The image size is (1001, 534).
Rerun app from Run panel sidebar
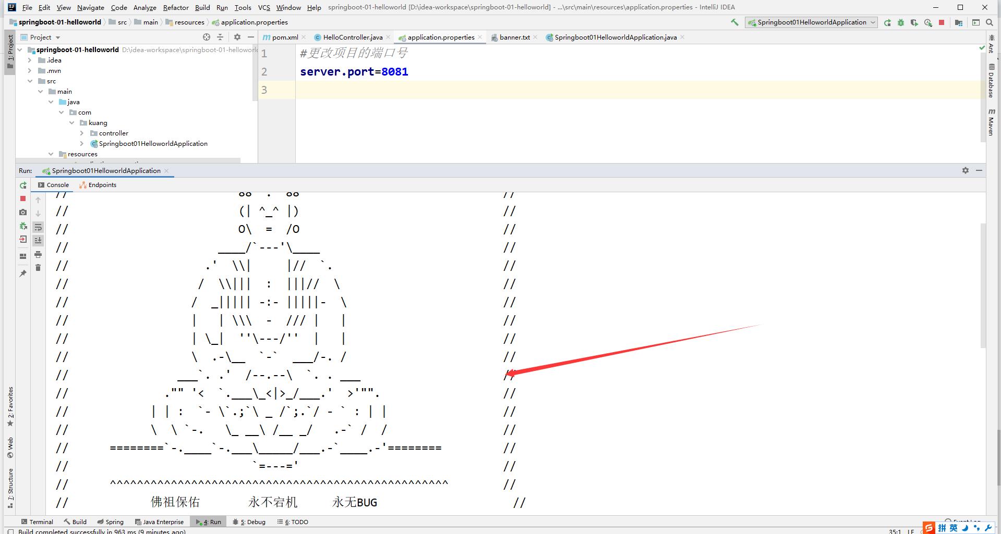coord(23,185)
